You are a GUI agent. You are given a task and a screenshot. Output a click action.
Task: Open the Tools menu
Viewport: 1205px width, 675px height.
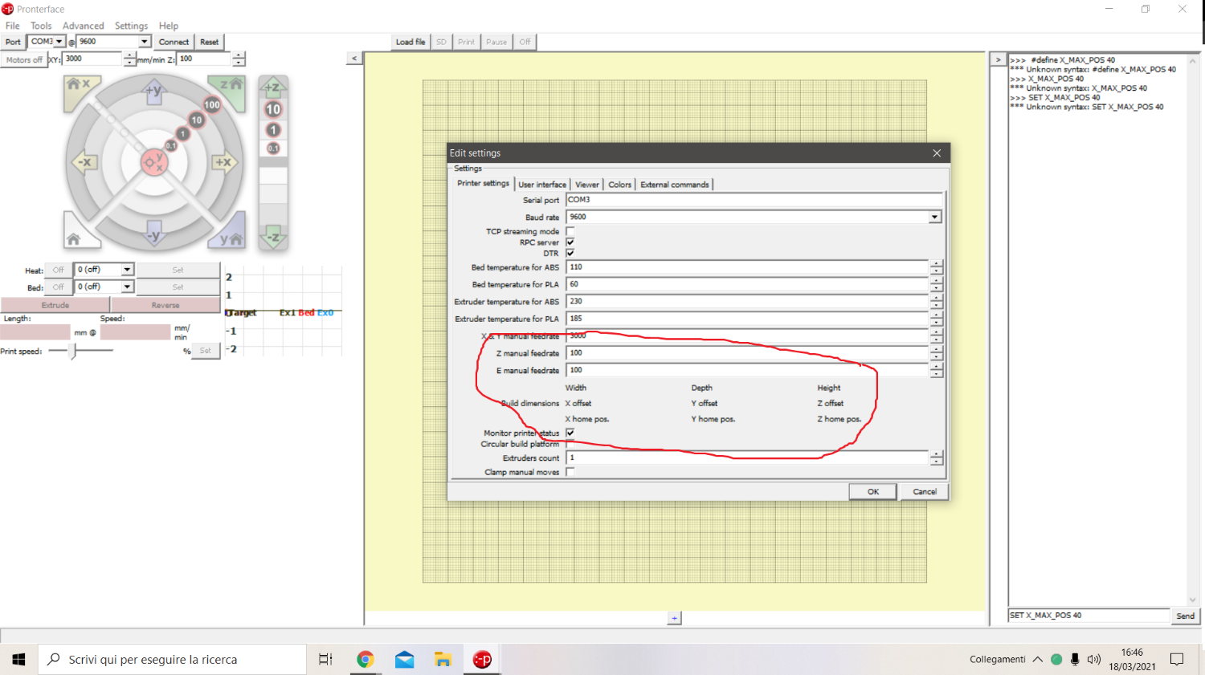tap(41, 26)
